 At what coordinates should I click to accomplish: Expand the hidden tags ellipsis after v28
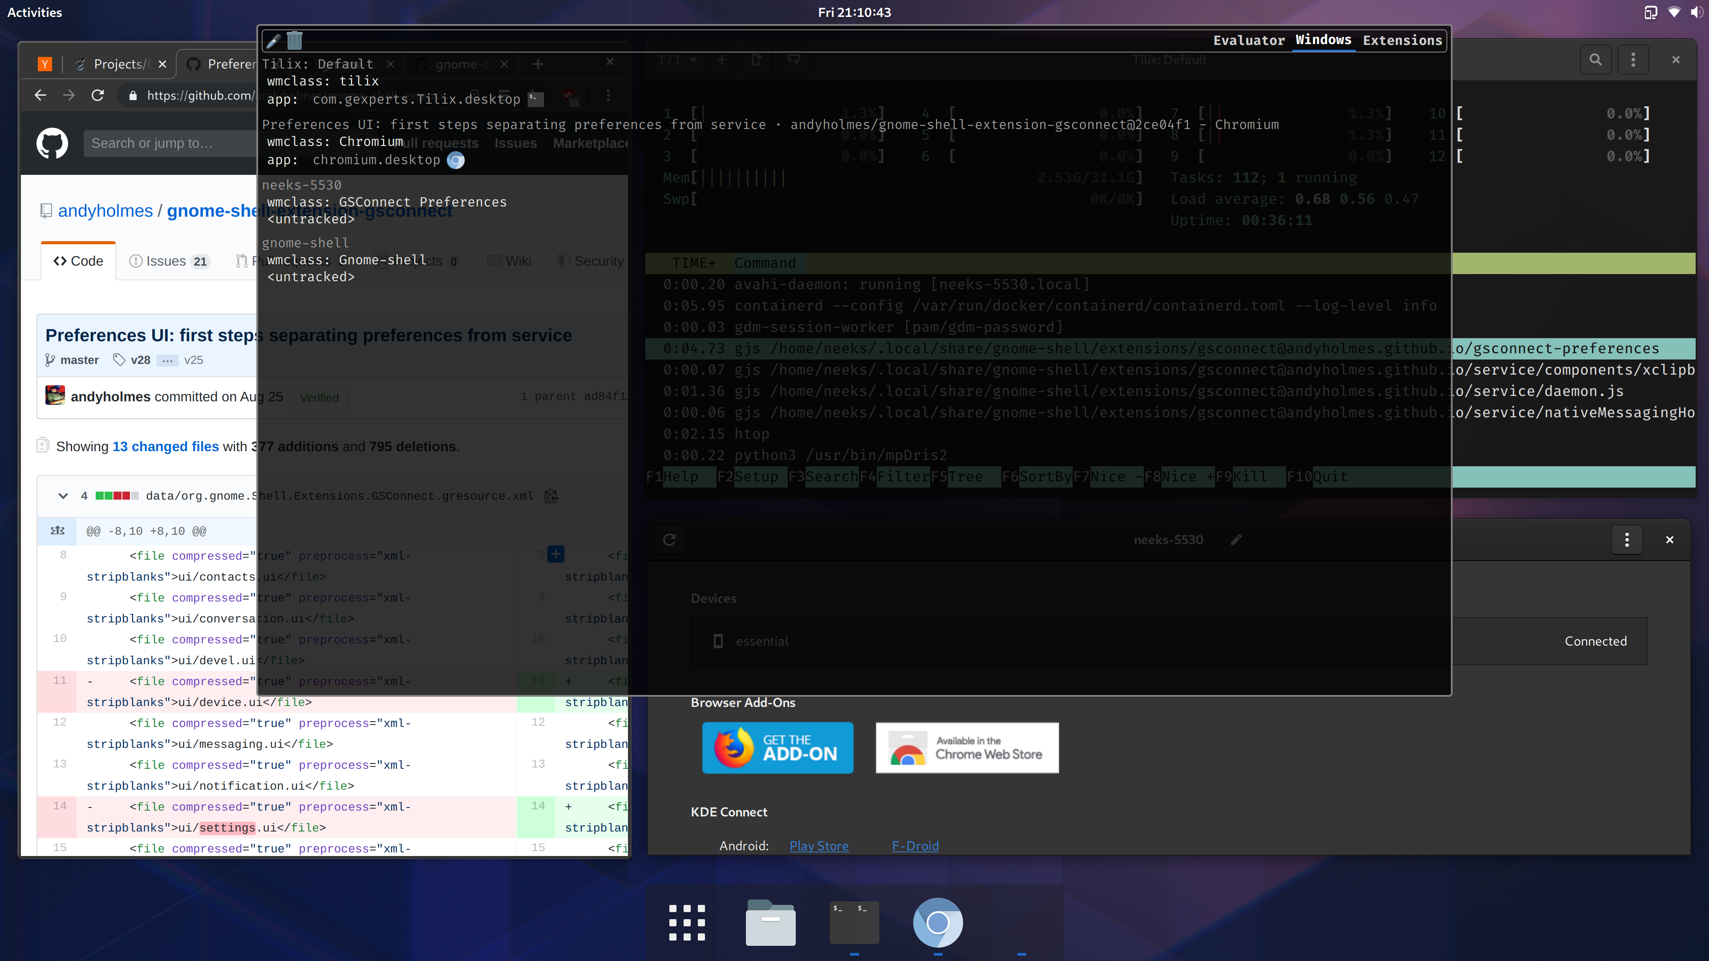167,360
